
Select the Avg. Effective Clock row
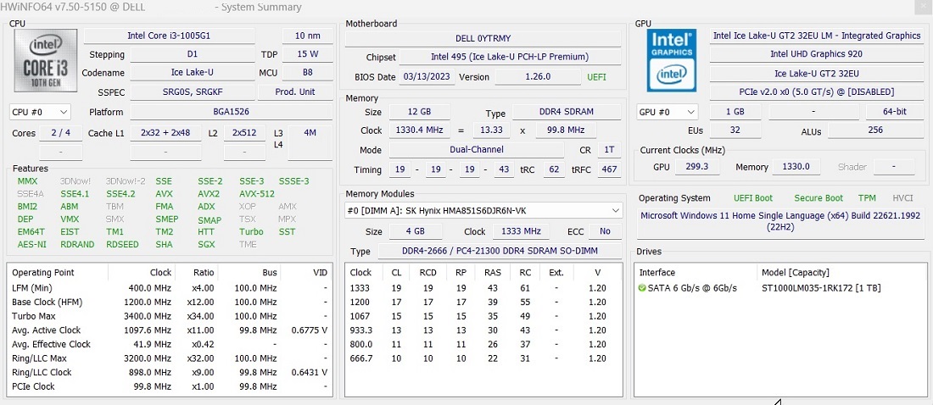click(x=170, y=344)
